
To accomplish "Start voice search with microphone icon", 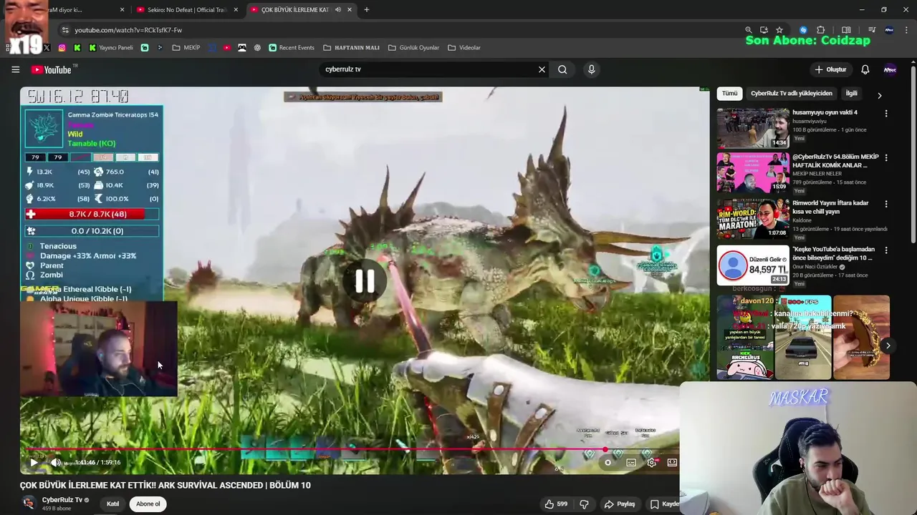I will point(591,69).
